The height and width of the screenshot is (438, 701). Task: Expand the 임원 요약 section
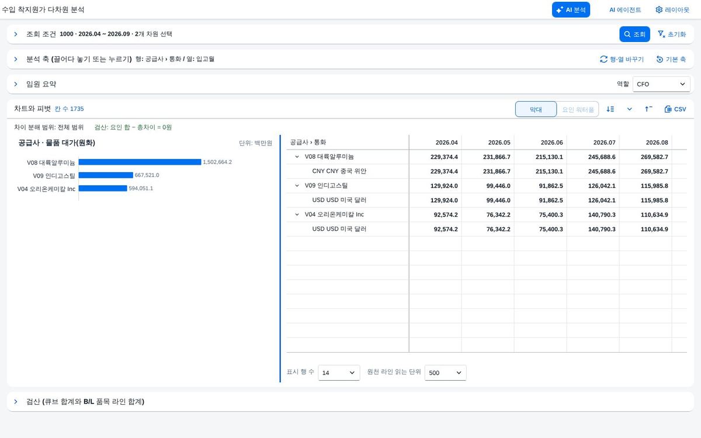[x=16, y=84]
